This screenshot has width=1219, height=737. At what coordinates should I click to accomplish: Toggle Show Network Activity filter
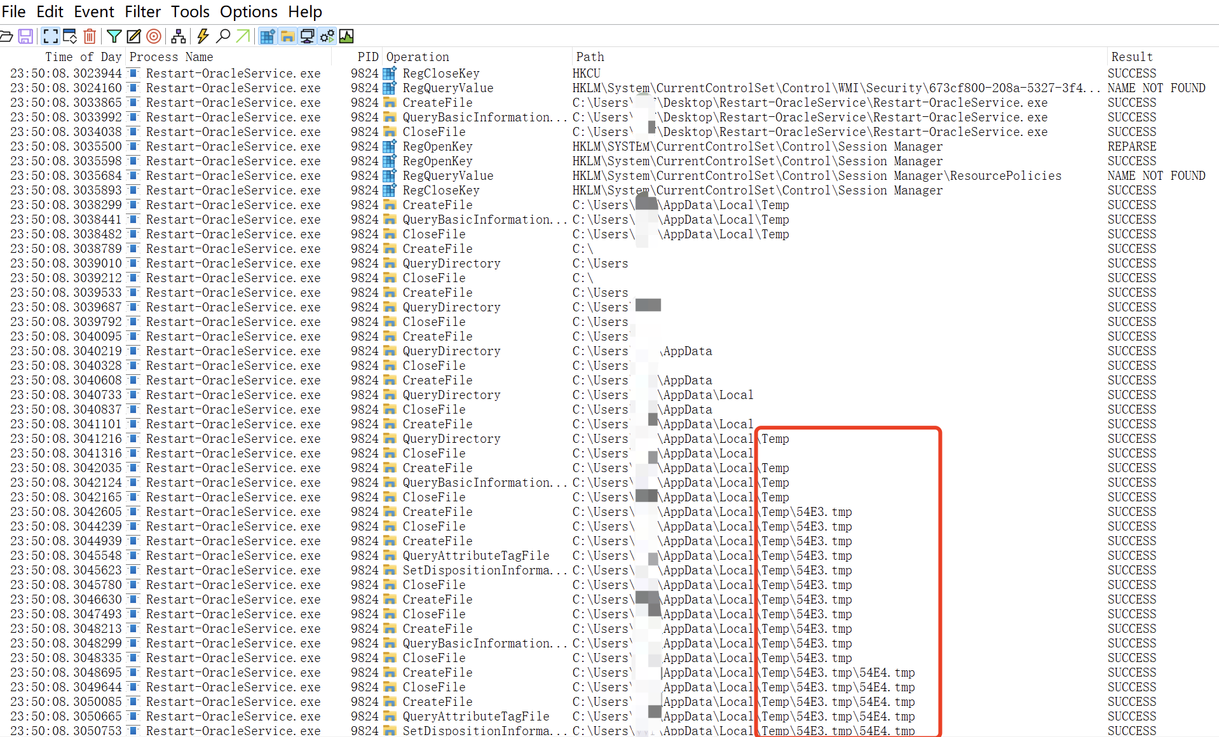tap(307, 36)
